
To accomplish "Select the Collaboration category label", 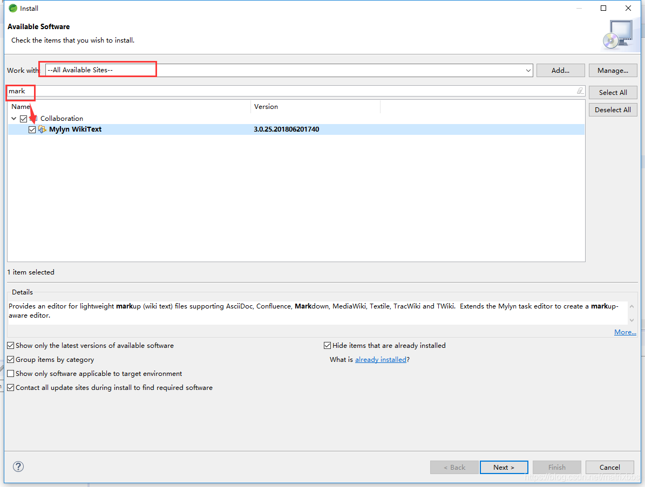I will [x=62, y=118].
